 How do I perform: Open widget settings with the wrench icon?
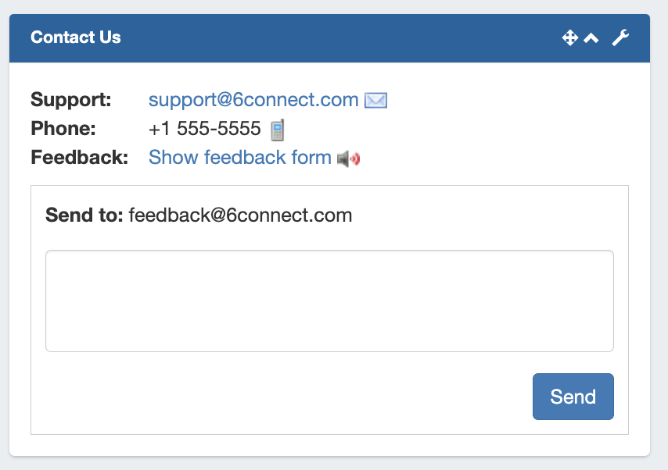pos(620,37)
